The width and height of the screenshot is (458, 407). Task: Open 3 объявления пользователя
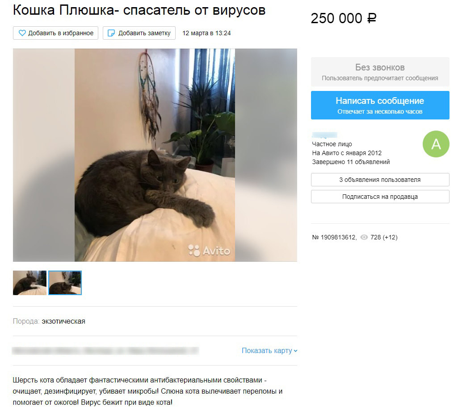(x=380, y=180)
